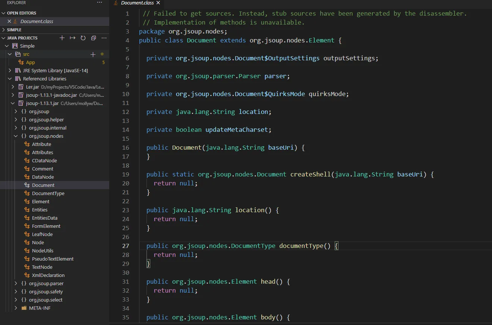The height and width of the screenshot is (325, 492).
Task: Expand the SIMPLE folder section
Action: 4,30
